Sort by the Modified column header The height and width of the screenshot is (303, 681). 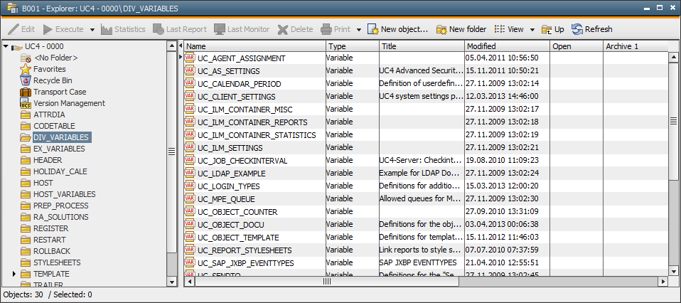(x=508, y=46)
